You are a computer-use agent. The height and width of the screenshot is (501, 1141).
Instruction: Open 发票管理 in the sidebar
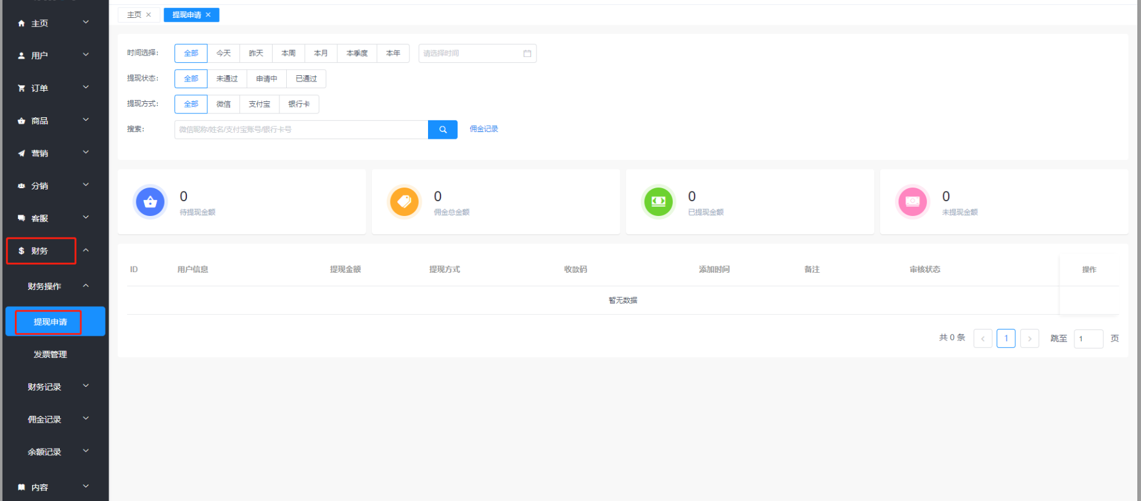(x=50, y=354)
